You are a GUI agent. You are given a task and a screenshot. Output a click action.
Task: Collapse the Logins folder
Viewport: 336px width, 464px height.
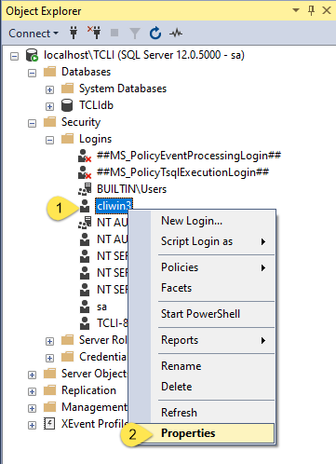tap(49, 140)
